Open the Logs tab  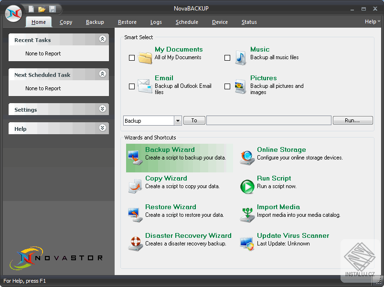click(x=156, y=22)
